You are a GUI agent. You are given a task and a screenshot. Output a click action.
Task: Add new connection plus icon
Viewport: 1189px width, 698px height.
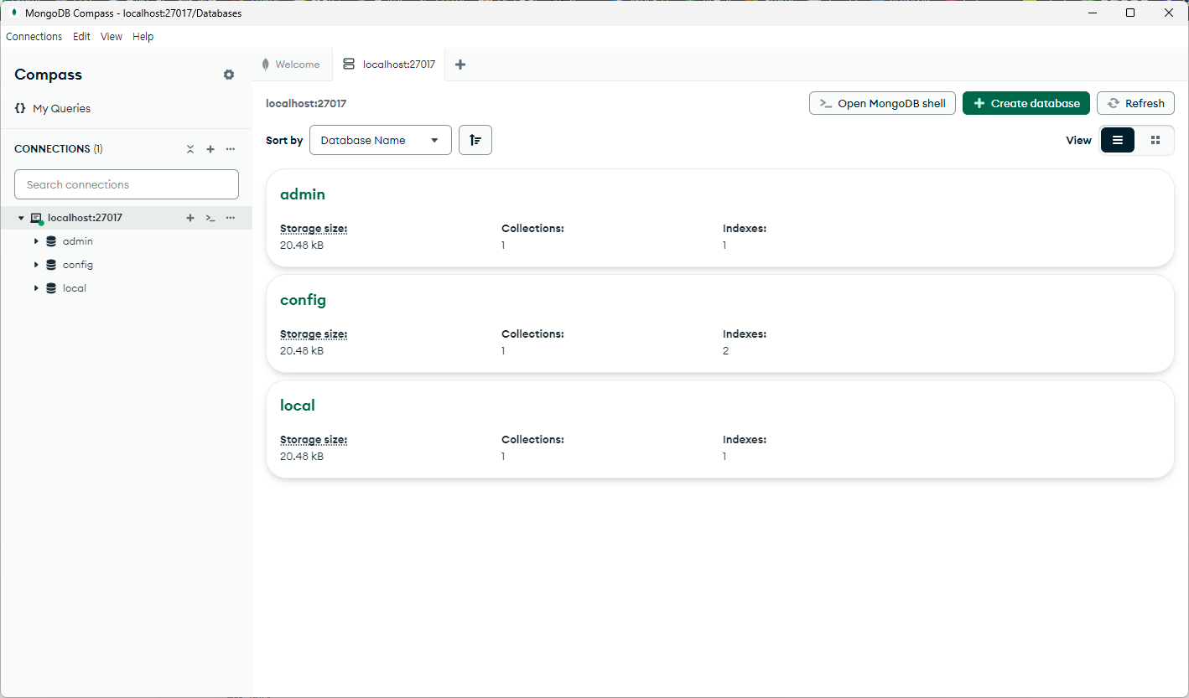210,149
